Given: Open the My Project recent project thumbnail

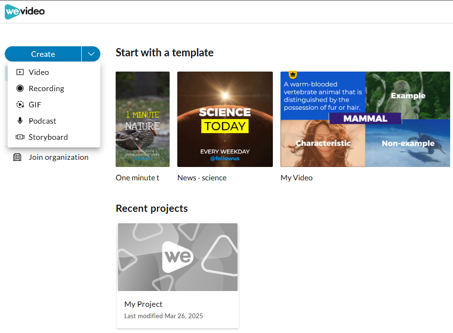Looking at the screenshot, I should click(177, 257).
